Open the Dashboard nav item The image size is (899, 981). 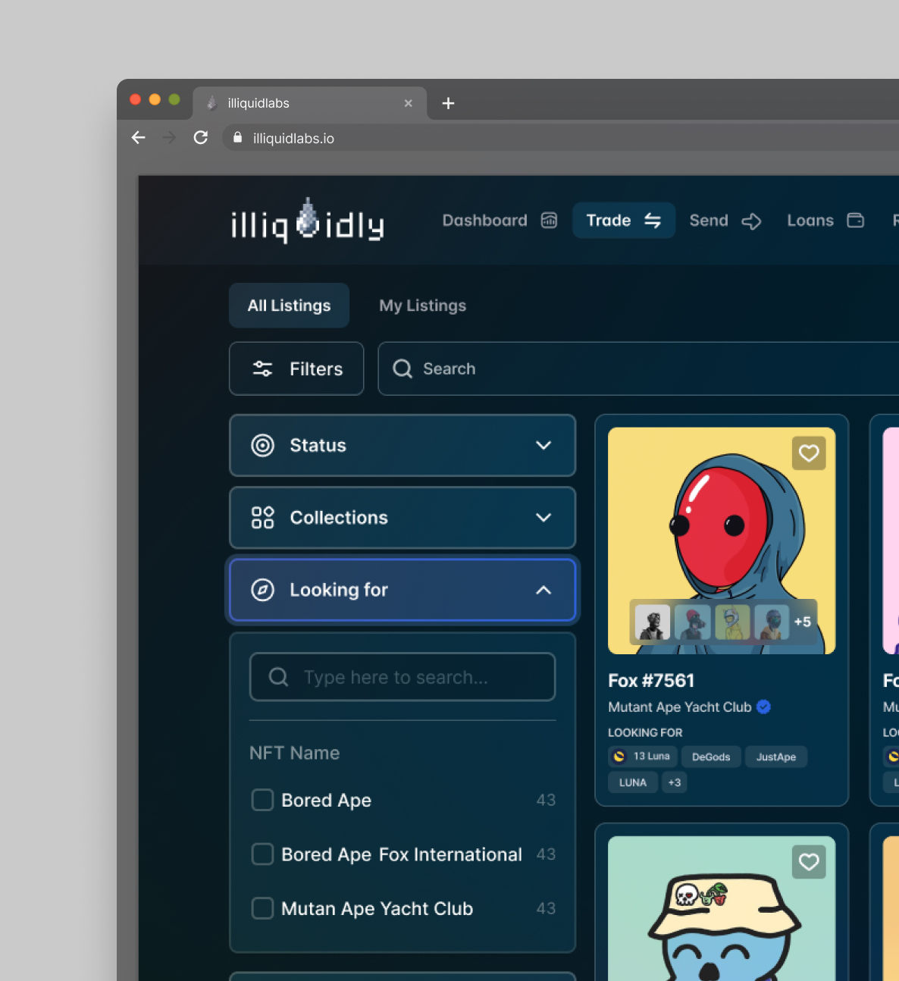pyautogui.click(x=500, y=221)
